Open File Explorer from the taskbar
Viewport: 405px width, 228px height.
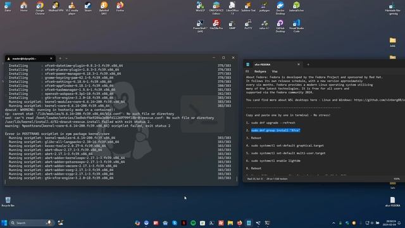(x=230, y=223)
